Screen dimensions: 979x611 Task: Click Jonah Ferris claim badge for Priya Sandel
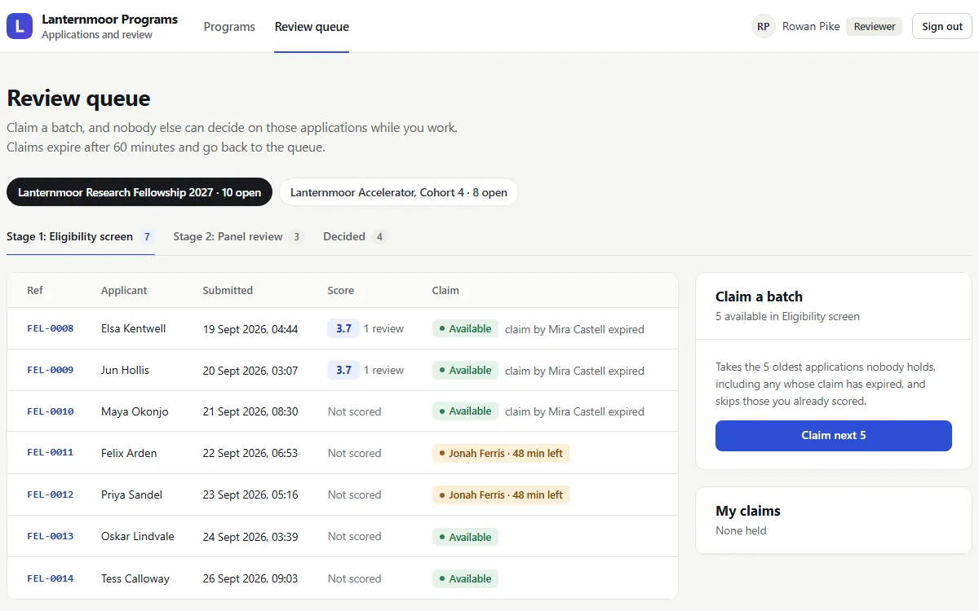[501, 495]
